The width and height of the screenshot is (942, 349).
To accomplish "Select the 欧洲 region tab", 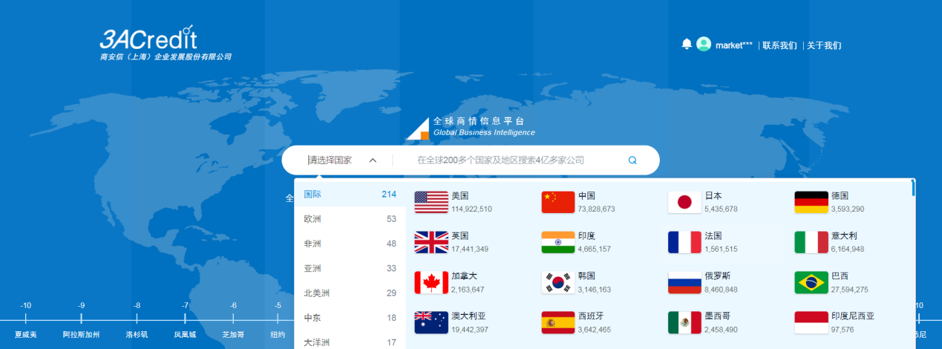I will 313,219.
